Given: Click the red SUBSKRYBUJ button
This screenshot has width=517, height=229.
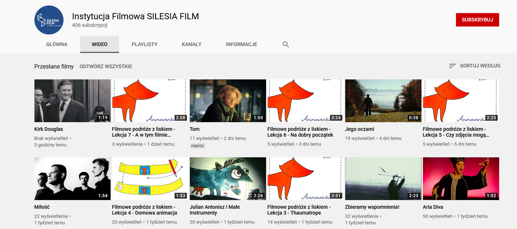Looking at the screenshot, I should click(477, 20).
